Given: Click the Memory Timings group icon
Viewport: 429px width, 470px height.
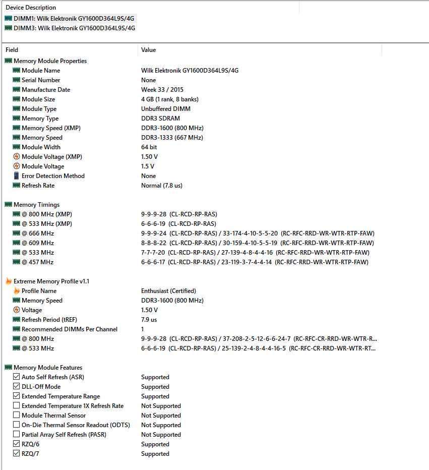Looking at the screenshot, I should click(9, 204).
